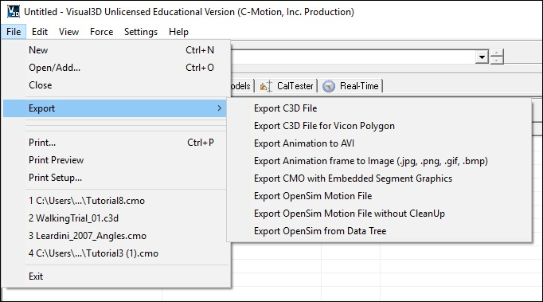Choose Export Animation frame to Image

[379, 161]
